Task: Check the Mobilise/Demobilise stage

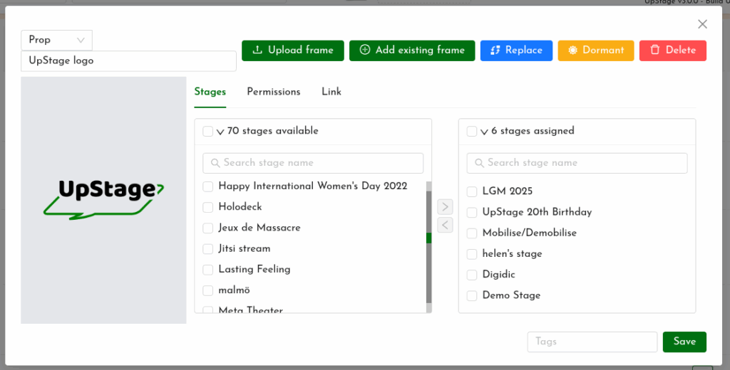Action: [x=472, y=233]
